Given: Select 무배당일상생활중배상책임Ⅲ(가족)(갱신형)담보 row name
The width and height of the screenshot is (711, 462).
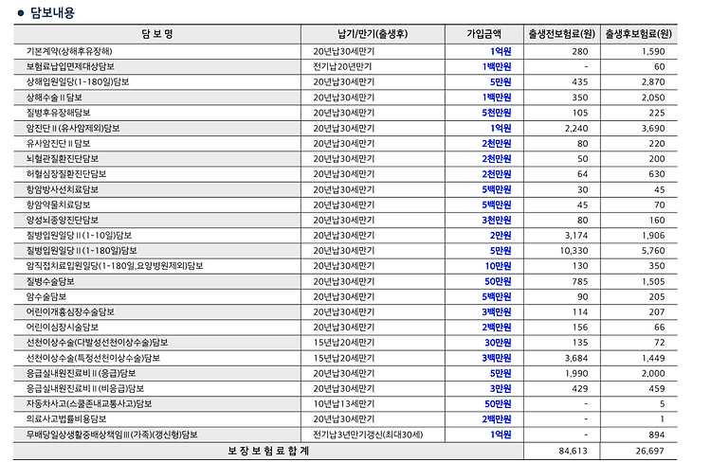Looking at the screenshot, I should [x=112, y=435].
